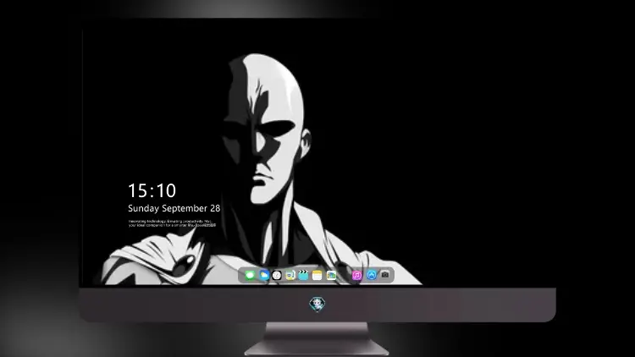Image resolution: width=635 pixels, height=357 pixels.
Task: Click the emblem logo on monitor chin
Action: point(317,304)
